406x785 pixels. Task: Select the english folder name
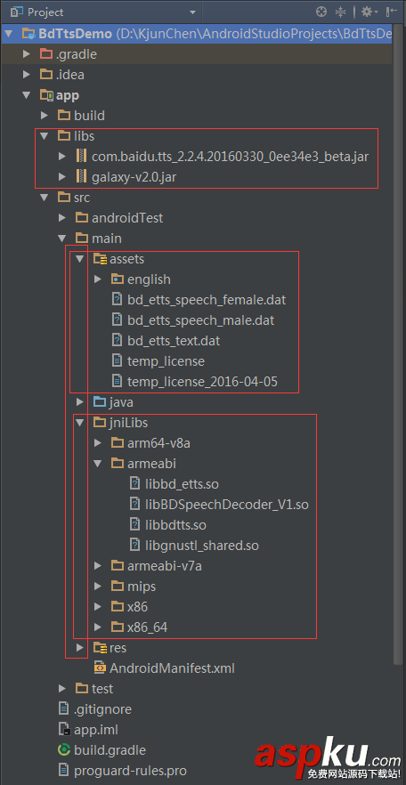[149, 279]
